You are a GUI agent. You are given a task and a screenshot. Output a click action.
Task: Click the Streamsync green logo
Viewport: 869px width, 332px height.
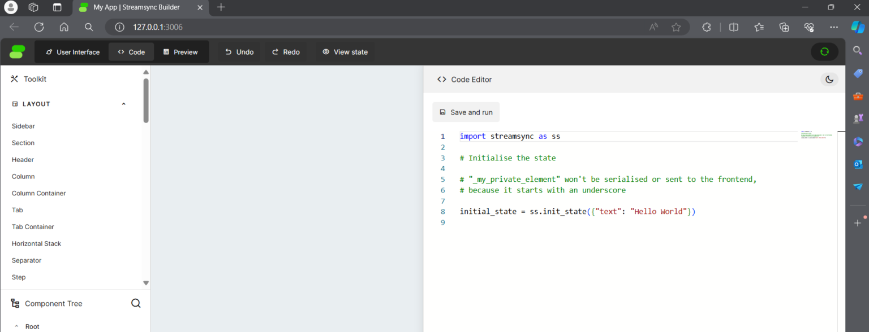17,51
